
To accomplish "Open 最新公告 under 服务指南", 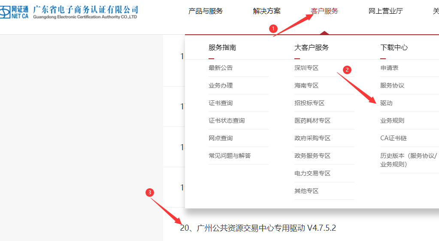I will tap(221, 68).
